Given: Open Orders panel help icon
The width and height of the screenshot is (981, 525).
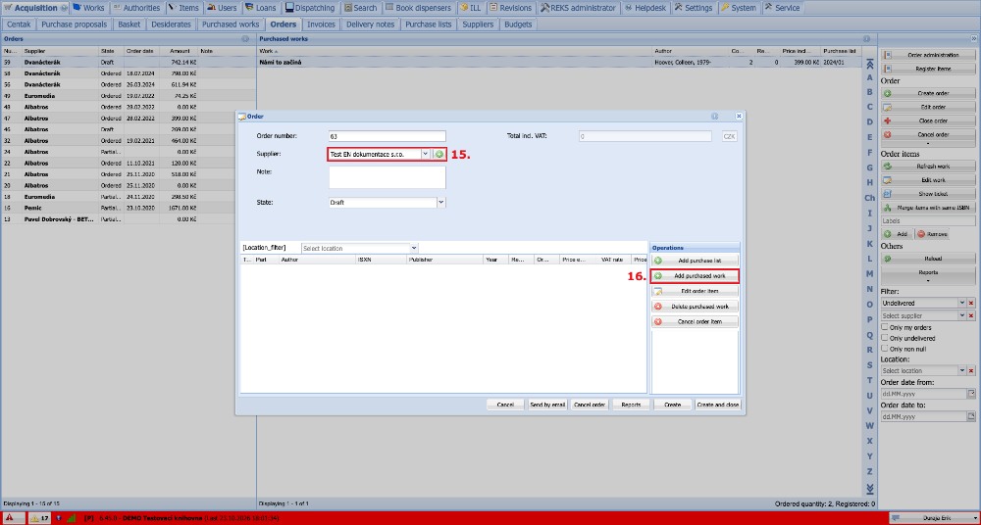Looking at the screenshot, I should (x=245, y=39).
